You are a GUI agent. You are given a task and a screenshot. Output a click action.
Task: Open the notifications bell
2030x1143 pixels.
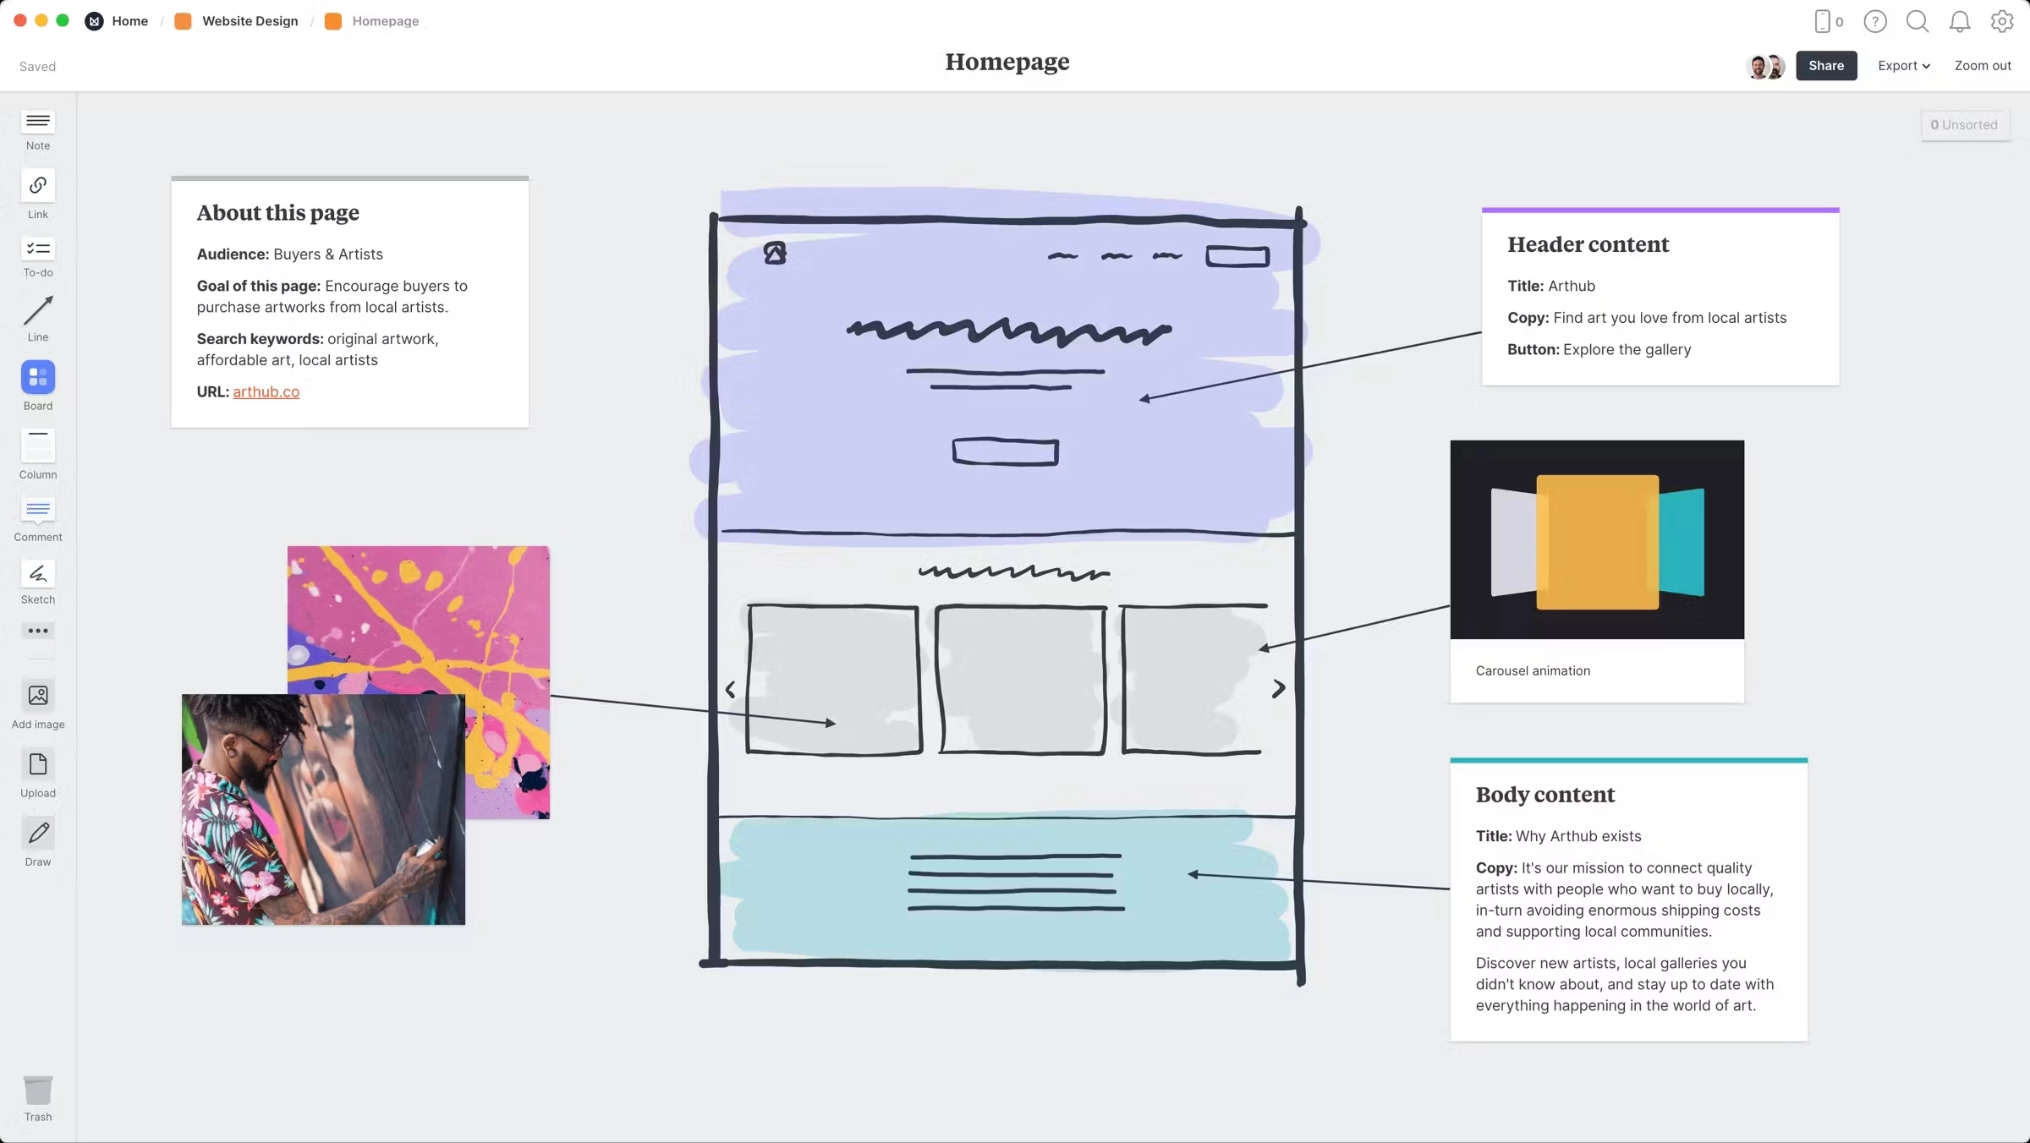(x=1959, y=21)
